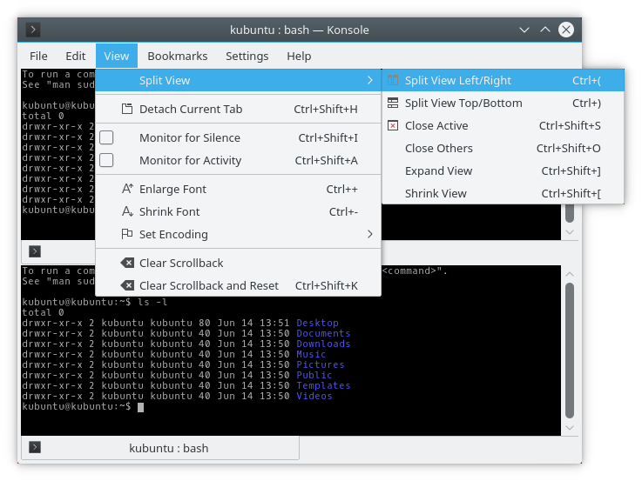The image size is (642, 481).
Task: Open the Bookmarks menu
Action: [178, 56]
